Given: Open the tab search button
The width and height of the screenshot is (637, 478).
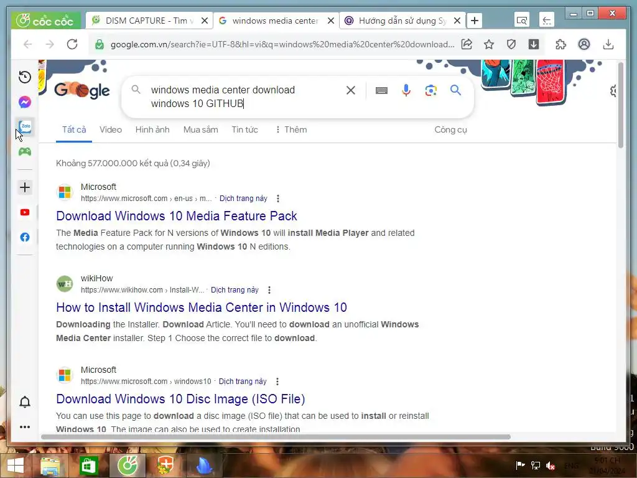Looking at the screenshot, I should [522, 21].
